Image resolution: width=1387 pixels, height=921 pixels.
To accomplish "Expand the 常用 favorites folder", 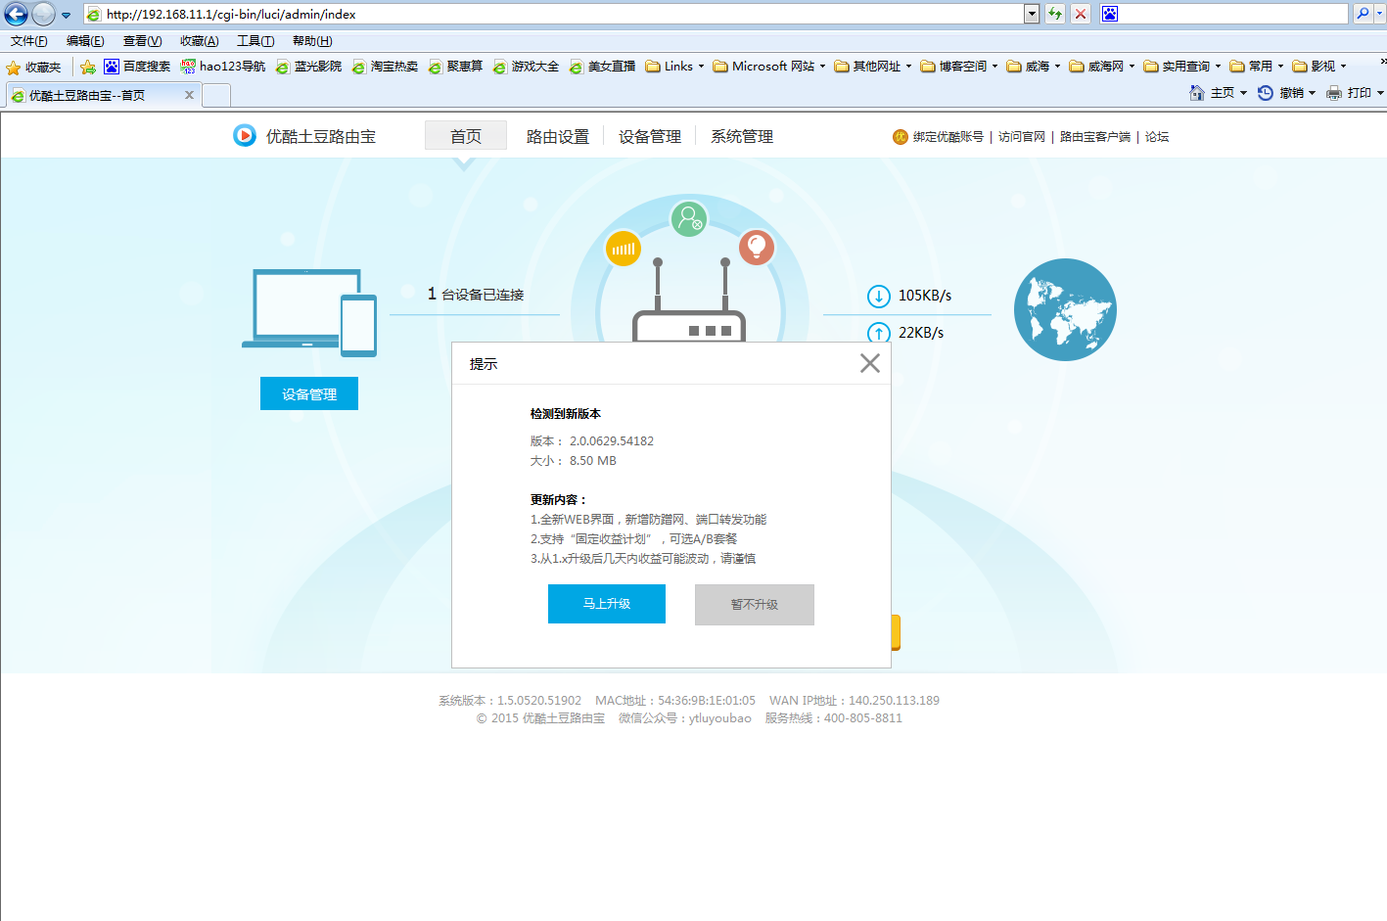I will [1257, 67].
